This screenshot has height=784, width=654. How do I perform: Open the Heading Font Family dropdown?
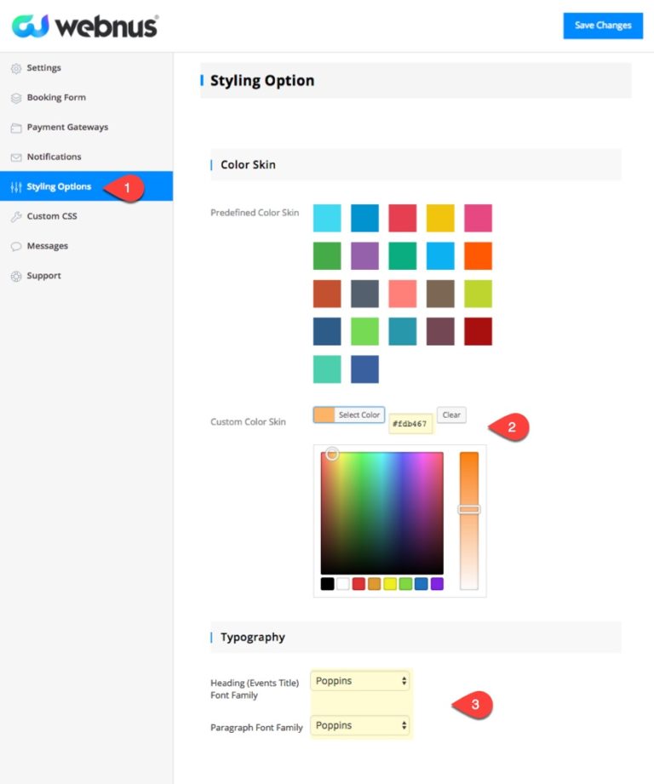(360, 681)
